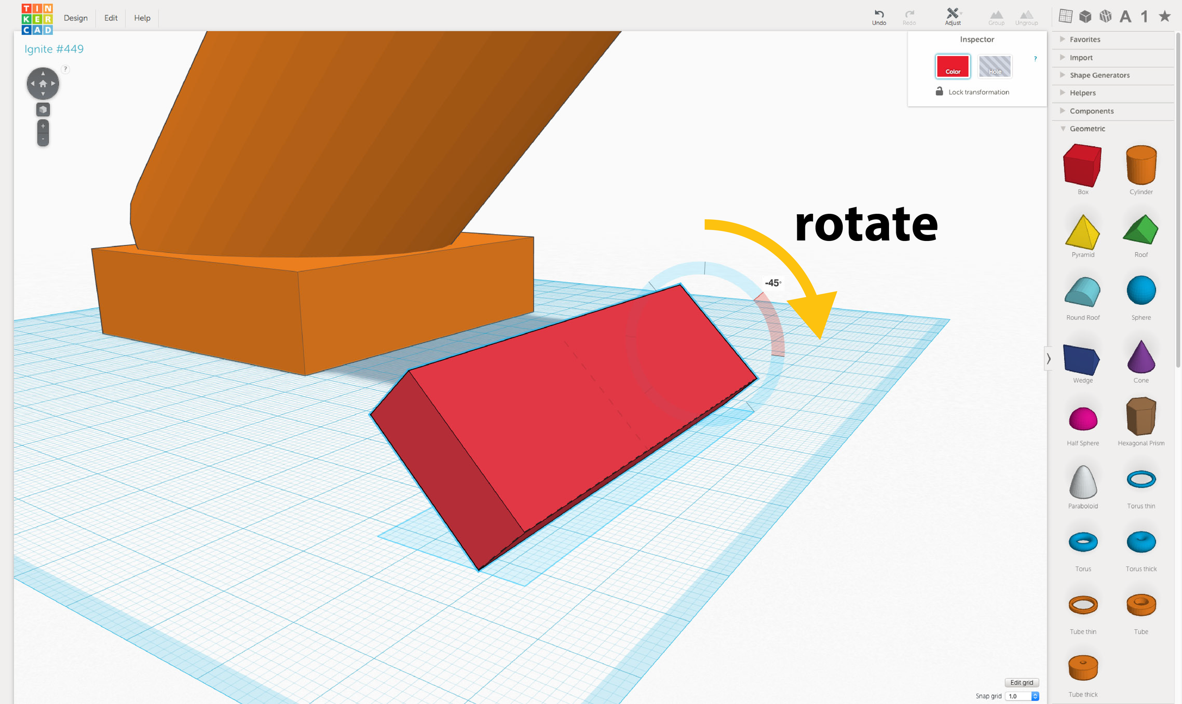Image resolution: width=1182 pixels, height=704 pixels.
Task: Select the Hexagonal Prism shape
Action: click(x=1141, y=417)
